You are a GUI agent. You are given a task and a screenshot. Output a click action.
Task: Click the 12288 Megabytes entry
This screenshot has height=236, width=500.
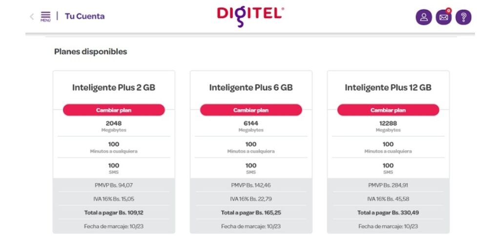tap(388, 126)
